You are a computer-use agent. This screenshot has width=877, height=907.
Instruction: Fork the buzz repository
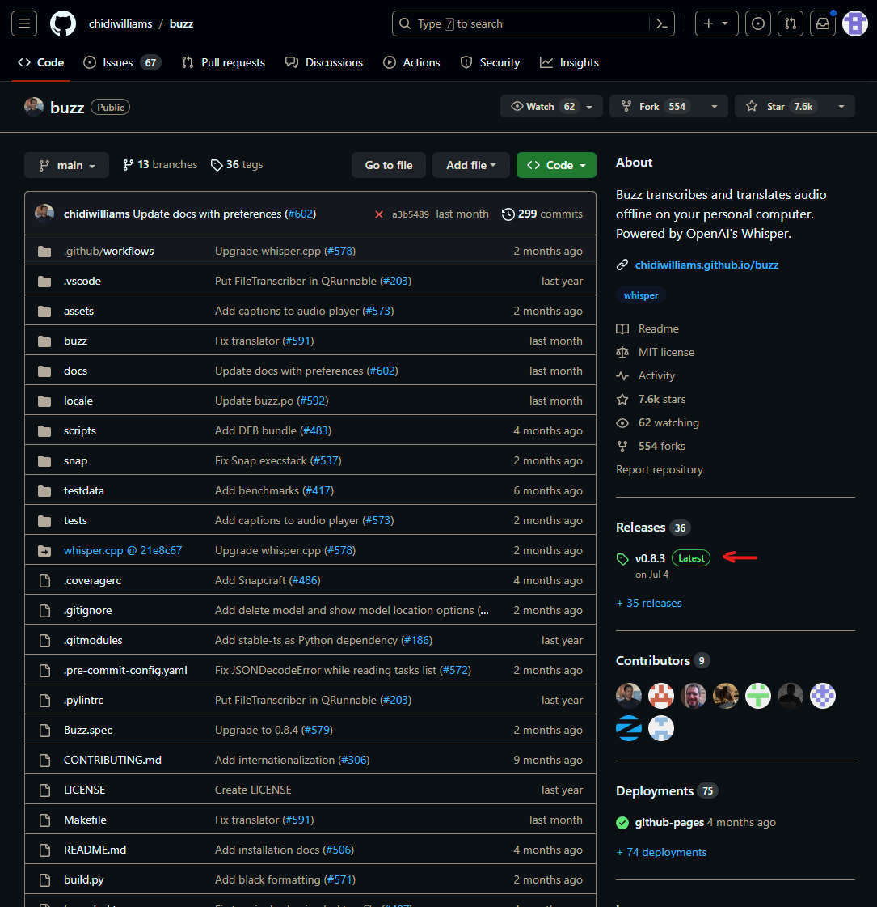656,107
